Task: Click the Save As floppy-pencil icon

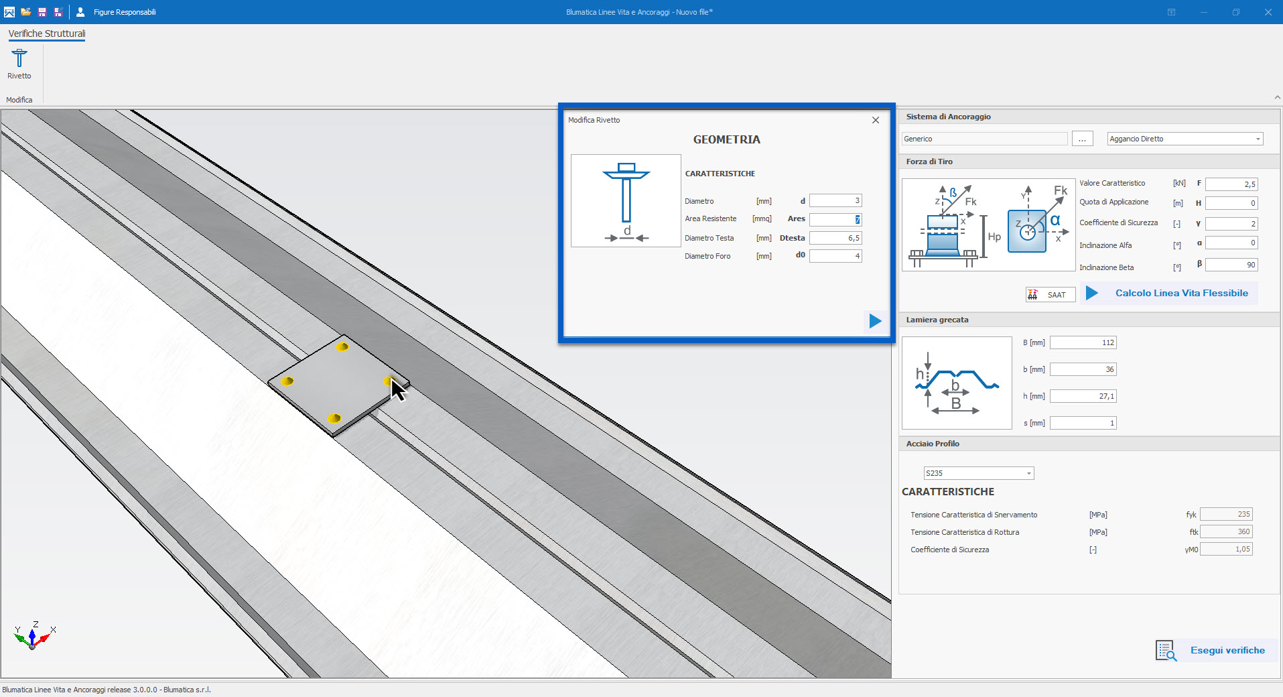Action: click(x=58, y=12)
